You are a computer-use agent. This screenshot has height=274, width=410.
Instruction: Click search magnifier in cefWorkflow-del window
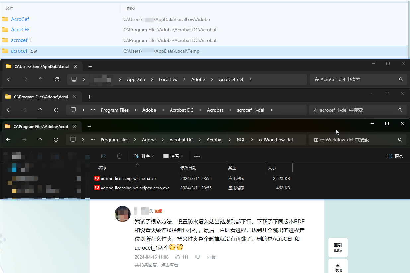pyautogui.click(x=400, y=140)
